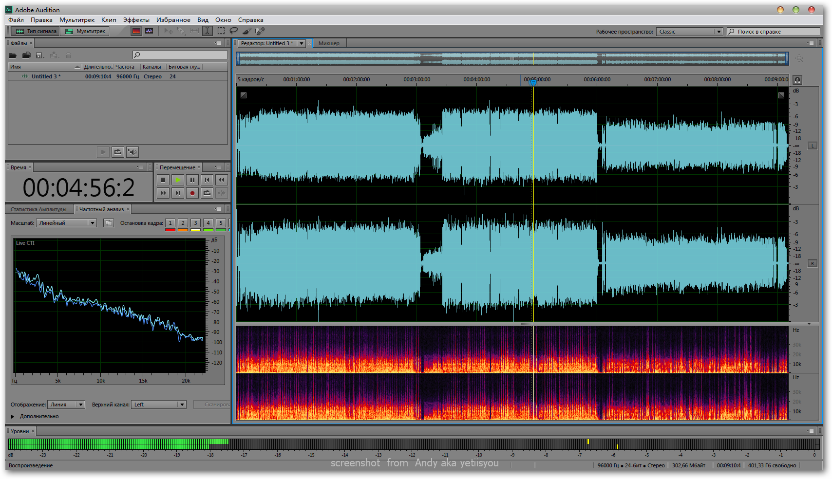Open the Верхний канал Left dropdown

coord(159,405)
